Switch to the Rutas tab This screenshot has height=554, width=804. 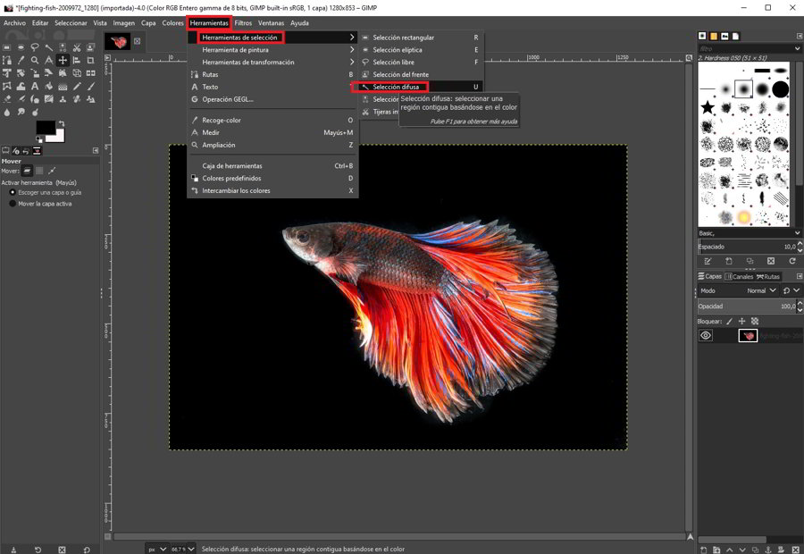(x=768, y=276)
